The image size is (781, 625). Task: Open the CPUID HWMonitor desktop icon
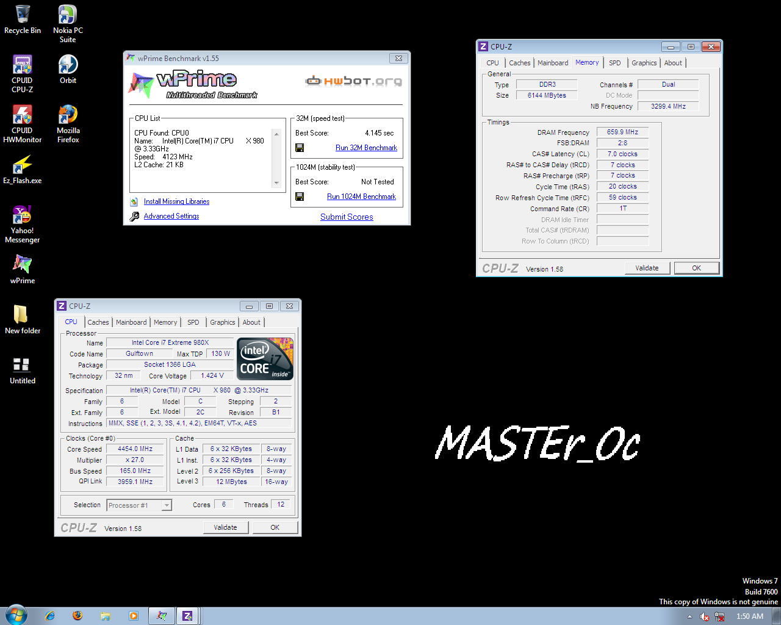(23, 116)
